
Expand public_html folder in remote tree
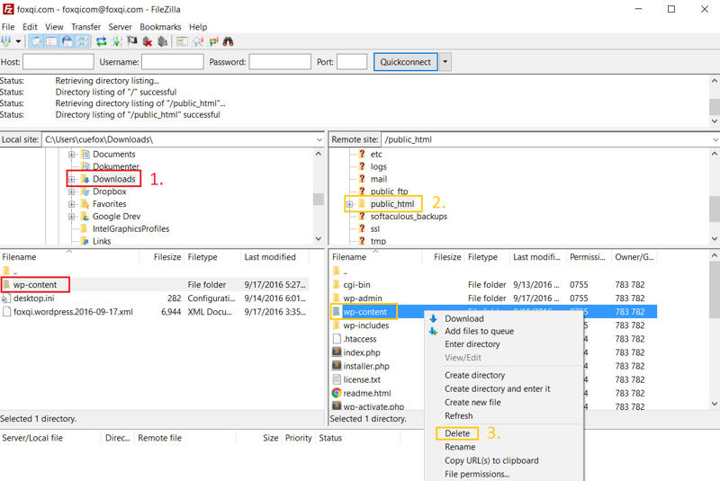click(x=349, y=204)
